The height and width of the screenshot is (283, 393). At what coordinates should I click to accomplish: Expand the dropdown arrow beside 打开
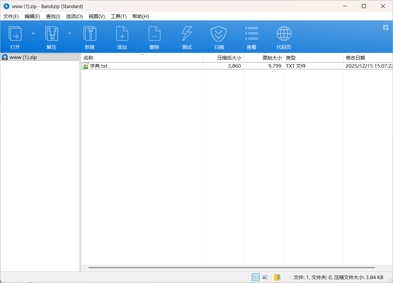(x=33, y=33)
